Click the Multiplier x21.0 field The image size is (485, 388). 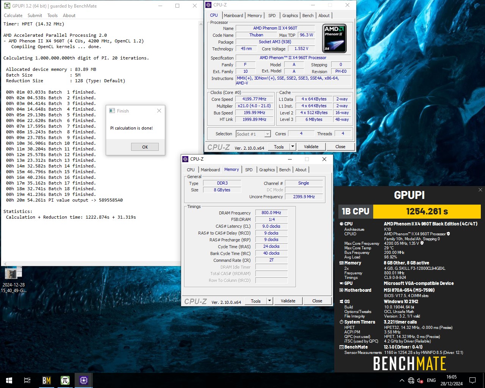(255, 106)
